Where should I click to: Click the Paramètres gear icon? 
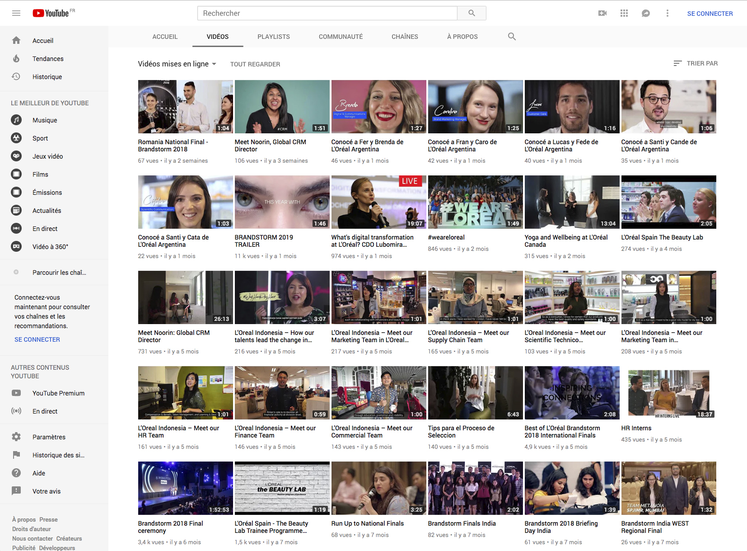[16, 437]
